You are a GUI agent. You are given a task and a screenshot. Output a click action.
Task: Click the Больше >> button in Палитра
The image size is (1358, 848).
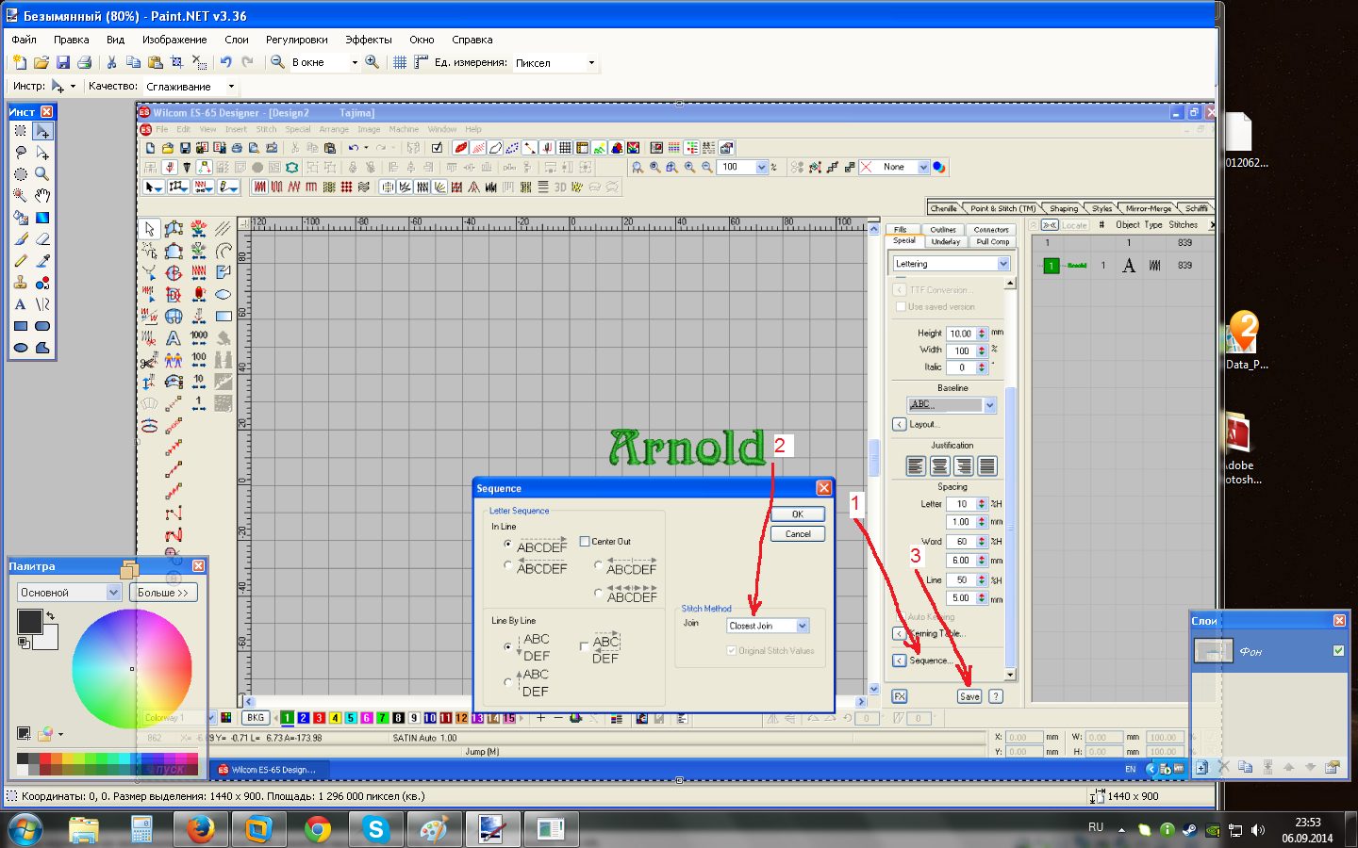pyautogui.click(x=163, y=593)
